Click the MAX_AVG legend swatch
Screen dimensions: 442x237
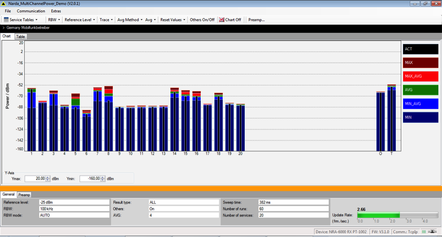point(420,76)
